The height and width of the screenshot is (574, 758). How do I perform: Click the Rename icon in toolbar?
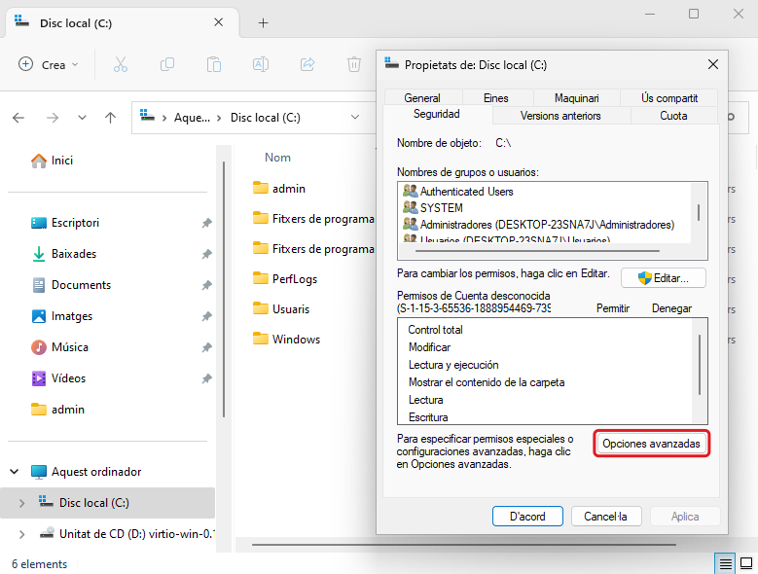[261, 64]
